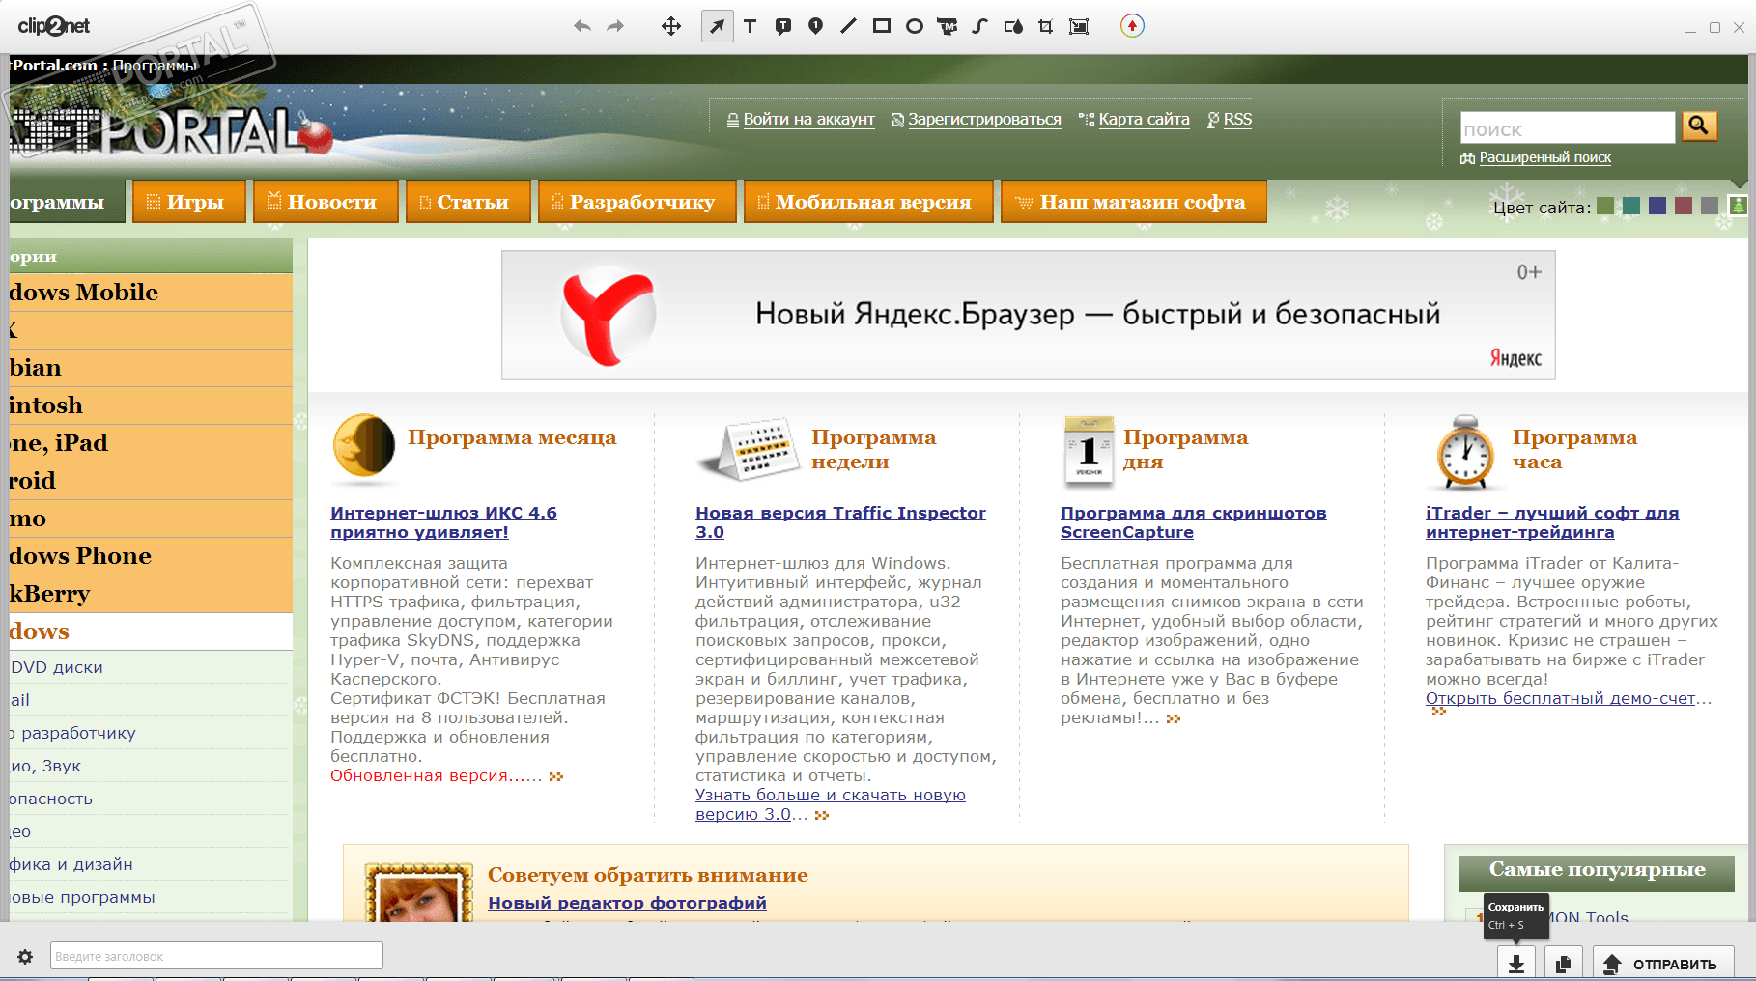
Task: Select the blur droplet tool
Action: coord(1013,26)
